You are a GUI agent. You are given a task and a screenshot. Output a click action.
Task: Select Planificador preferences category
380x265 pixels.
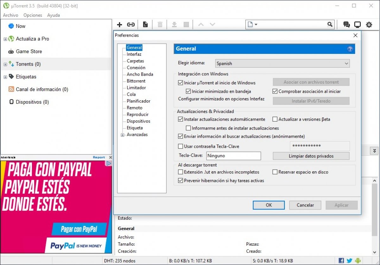138,101
